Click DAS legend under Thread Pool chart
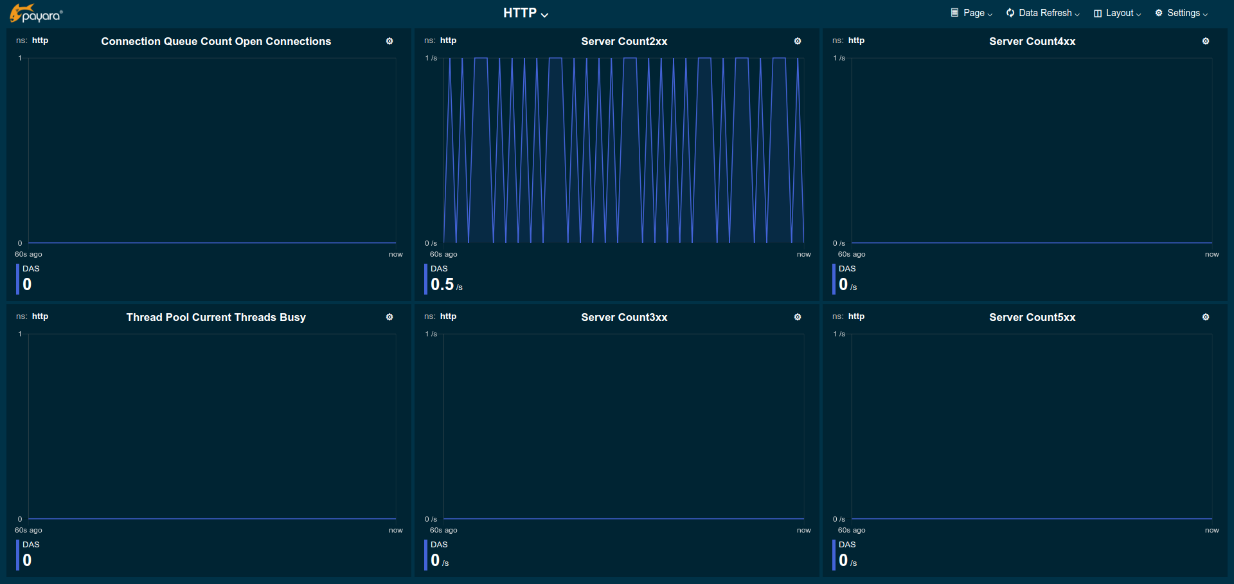1234x584 pixels. tap(31, 545)
